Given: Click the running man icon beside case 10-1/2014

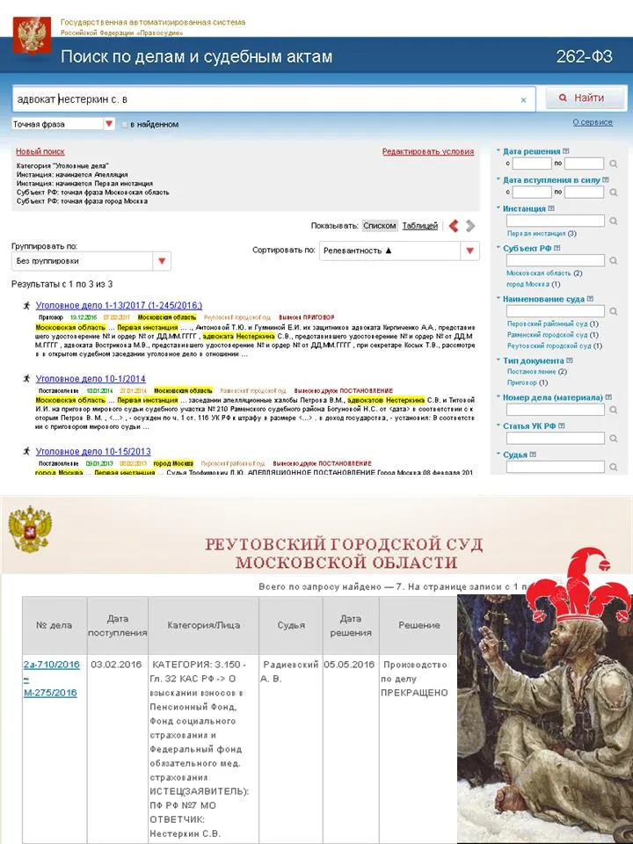Looking at the screenshot, I should 26,378.
